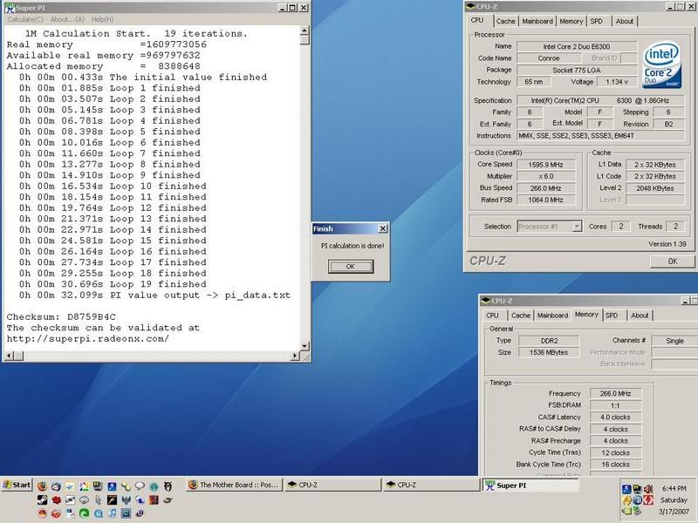Screen dimensions: 698x523
Task: Click OK in the CPU-Z processor window
Action: (x=672, y=261)
